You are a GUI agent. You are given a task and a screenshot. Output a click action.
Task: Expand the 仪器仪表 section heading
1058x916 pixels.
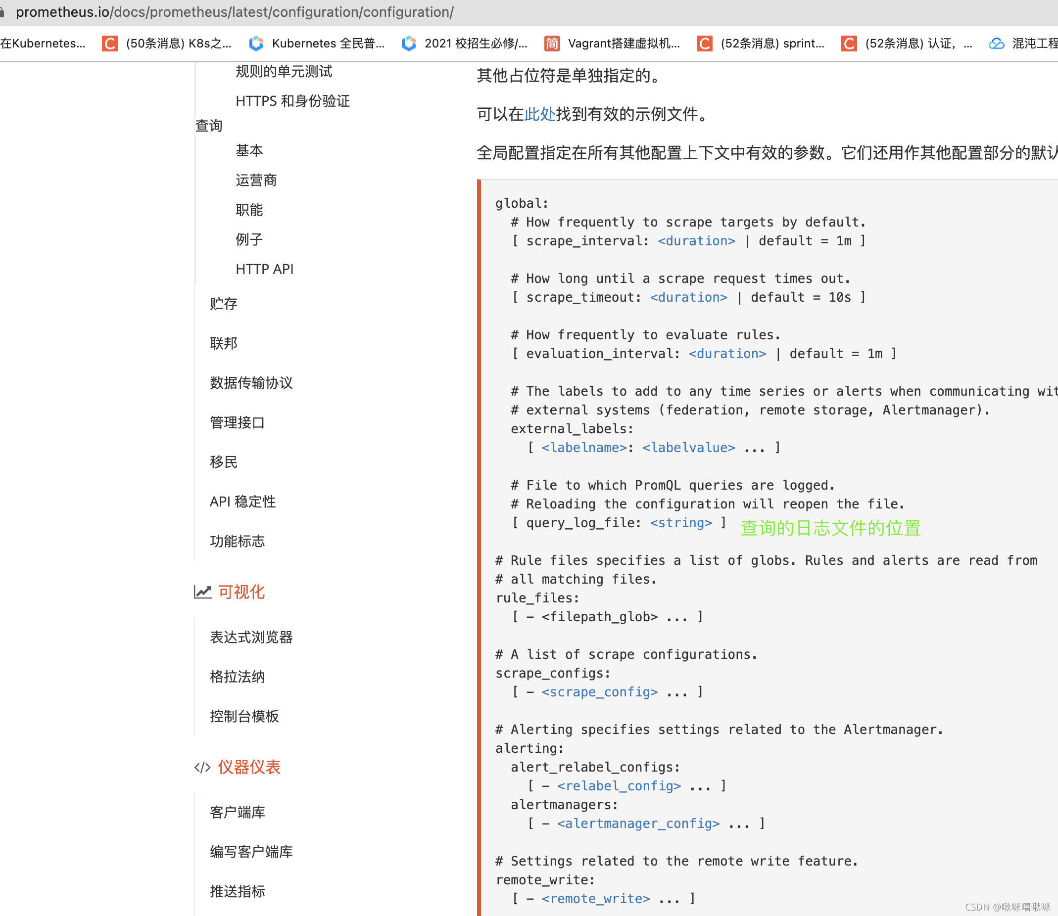[x=249, y=767]
